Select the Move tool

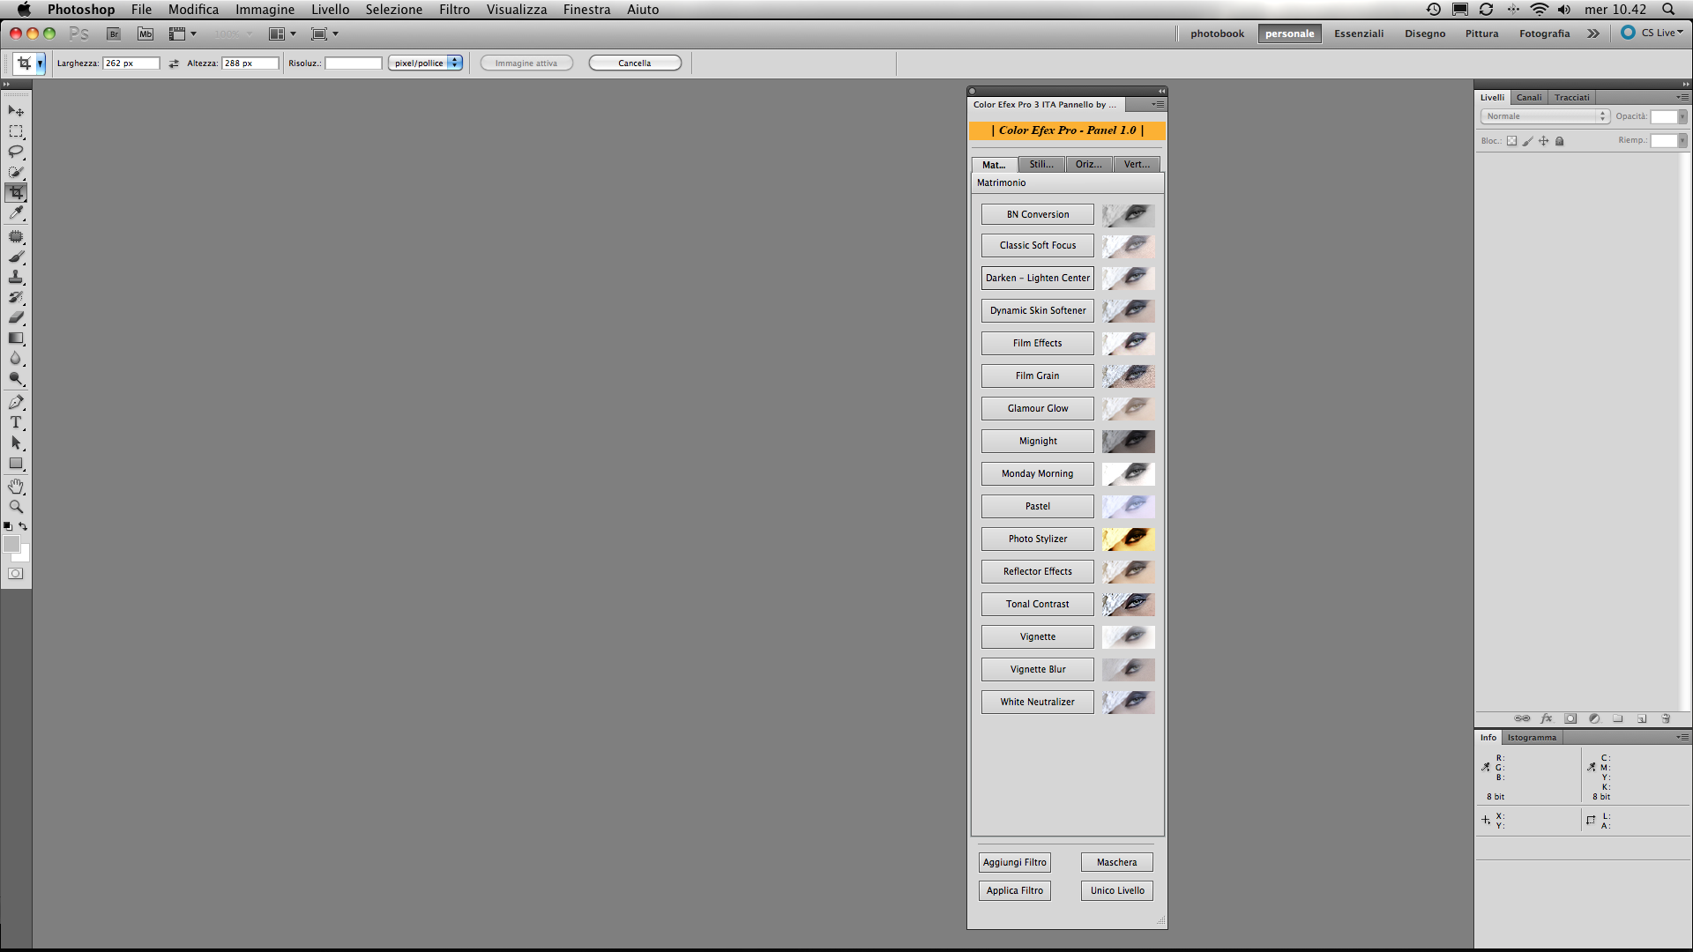16,111
